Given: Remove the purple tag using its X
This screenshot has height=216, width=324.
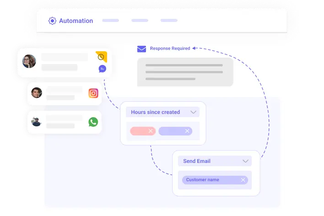Looking at the screenshot, I should point(187,131).
